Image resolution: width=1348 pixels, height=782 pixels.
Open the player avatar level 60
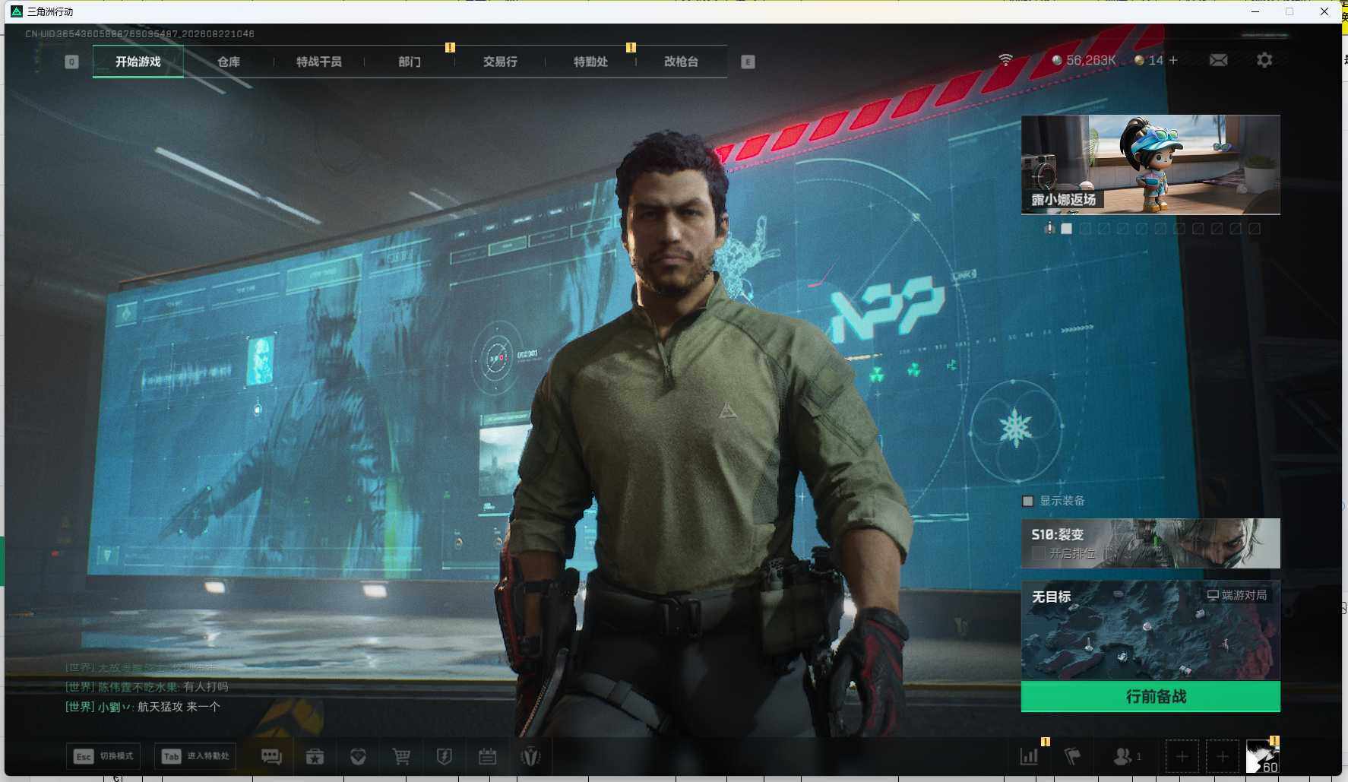1263,756
